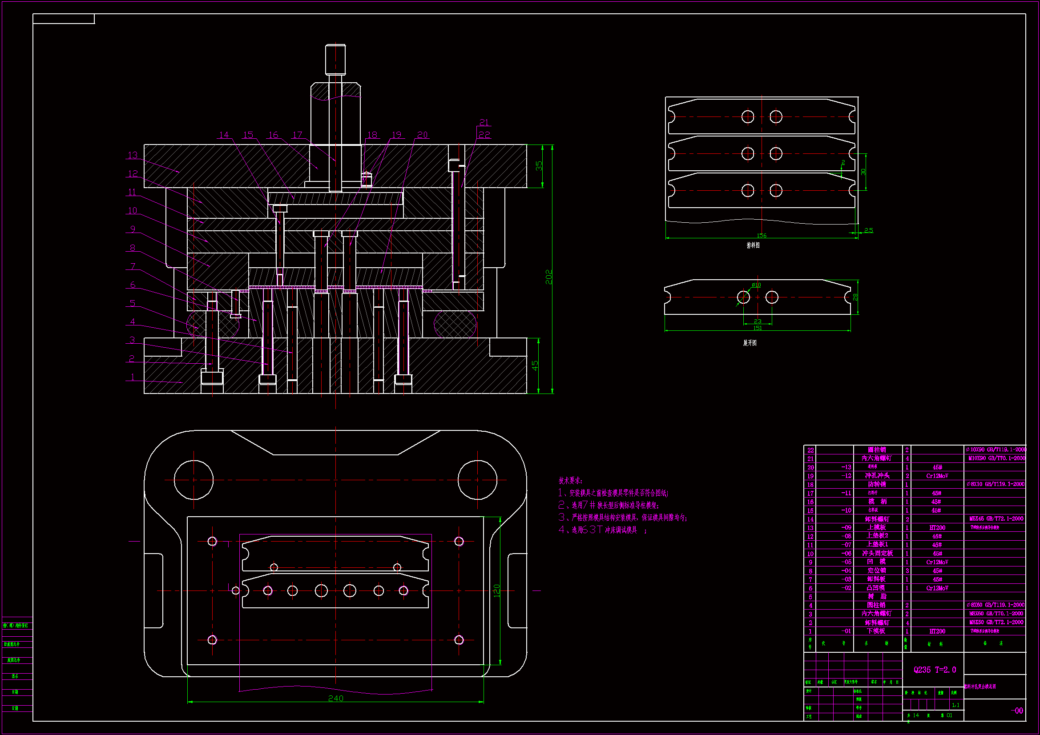Click part callout number 21
1040x735 pixels.
484,122
